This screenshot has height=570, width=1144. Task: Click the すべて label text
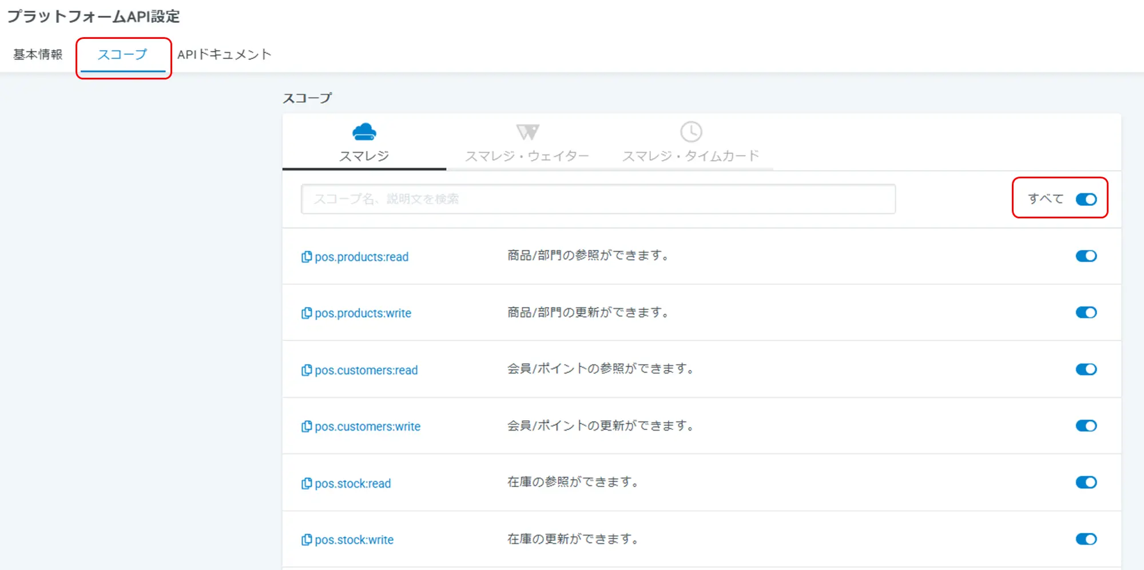point(1046,198)
